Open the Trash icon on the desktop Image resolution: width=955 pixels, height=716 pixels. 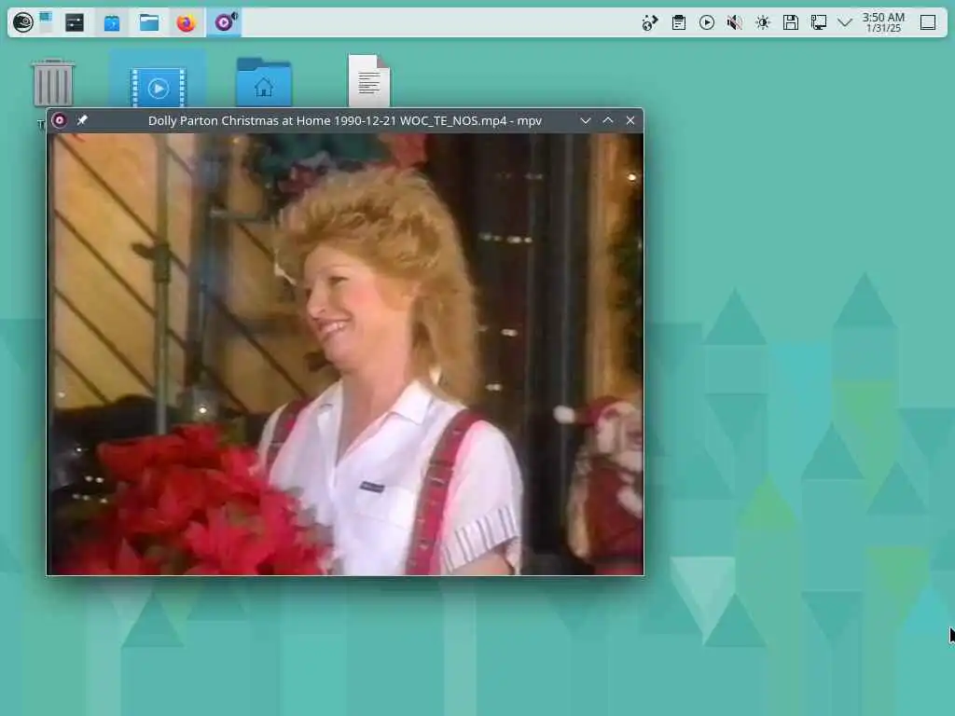point(53,83)
